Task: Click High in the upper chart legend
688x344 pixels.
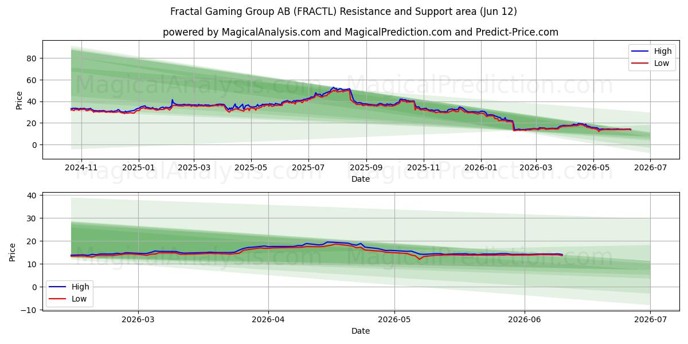Action: click(663, 51)
